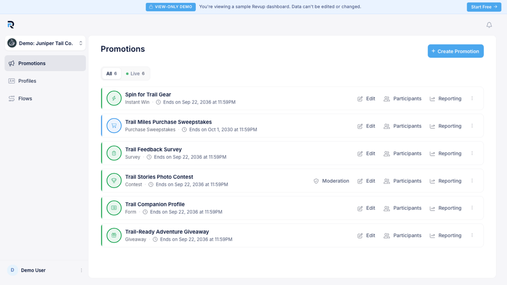View Participants for Trail Miles Purchase Sweepstakes
The width and height of the screenshot is (507, 285).
pyautogui.click(x=403, y=126)
